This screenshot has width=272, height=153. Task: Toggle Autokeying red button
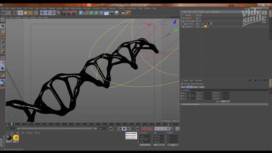pos(147,128)
